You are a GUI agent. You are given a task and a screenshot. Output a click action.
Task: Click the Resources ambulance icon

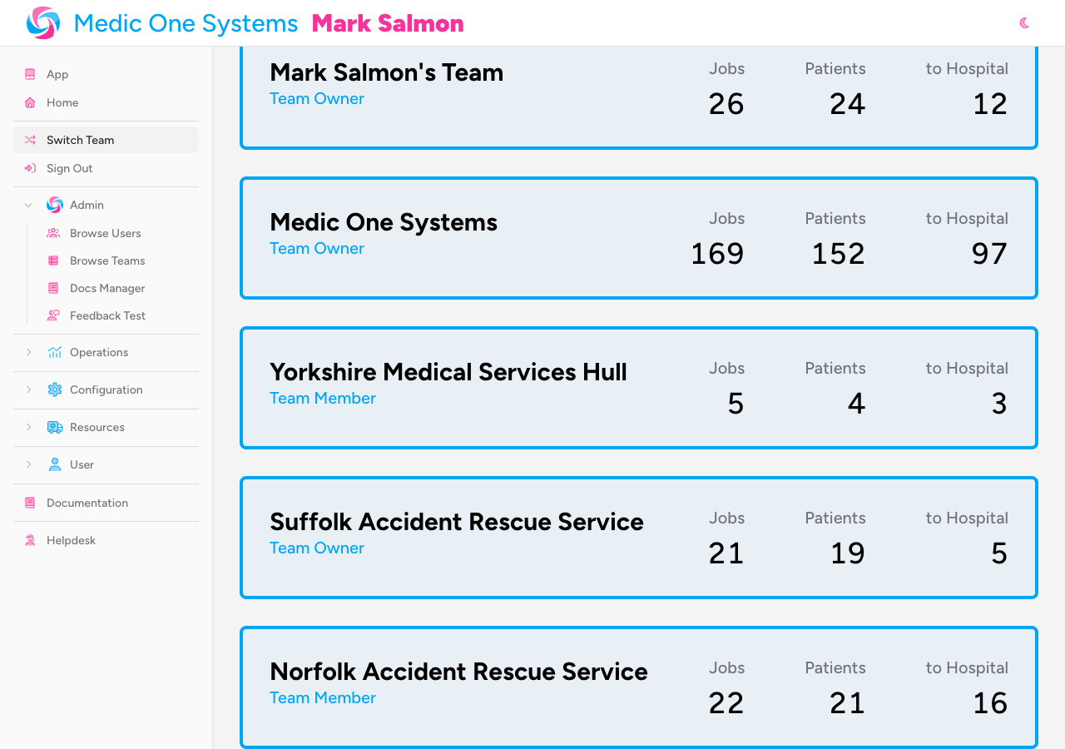click(x=53, y=427)
